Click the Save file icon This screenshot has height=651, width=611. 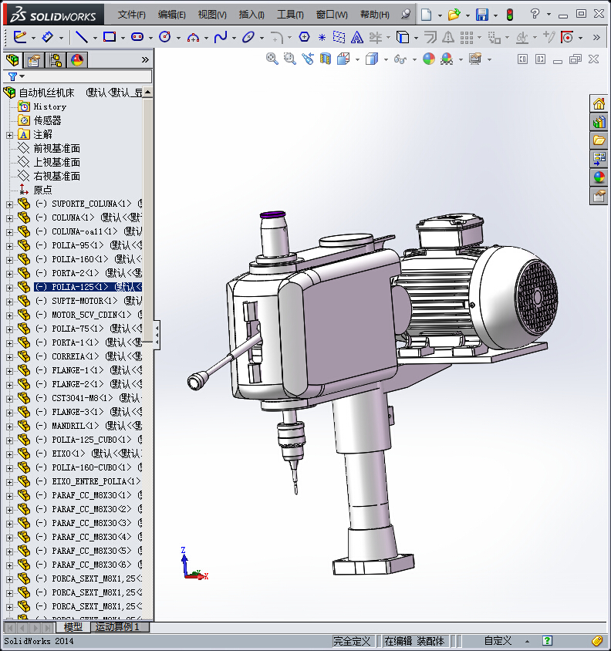coord(481,15)
